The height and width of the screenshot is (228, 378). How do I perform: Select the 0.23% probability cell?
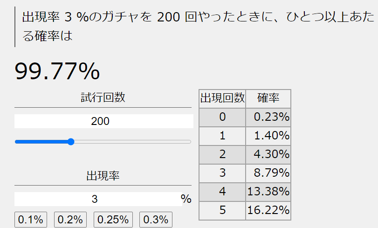(x=268, y=117)
